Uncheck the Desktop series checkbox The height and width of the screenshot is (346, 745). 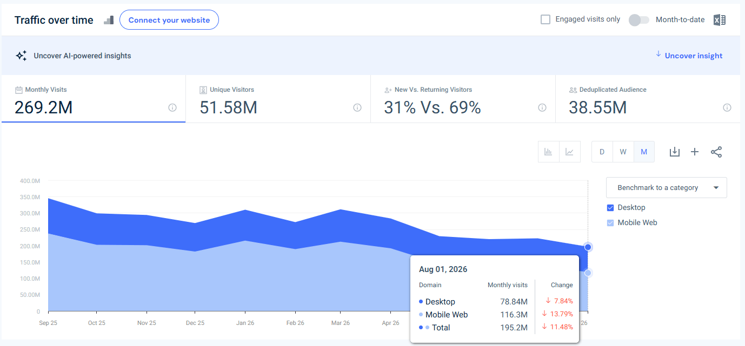pyautogui.click(x=610, y=208)
